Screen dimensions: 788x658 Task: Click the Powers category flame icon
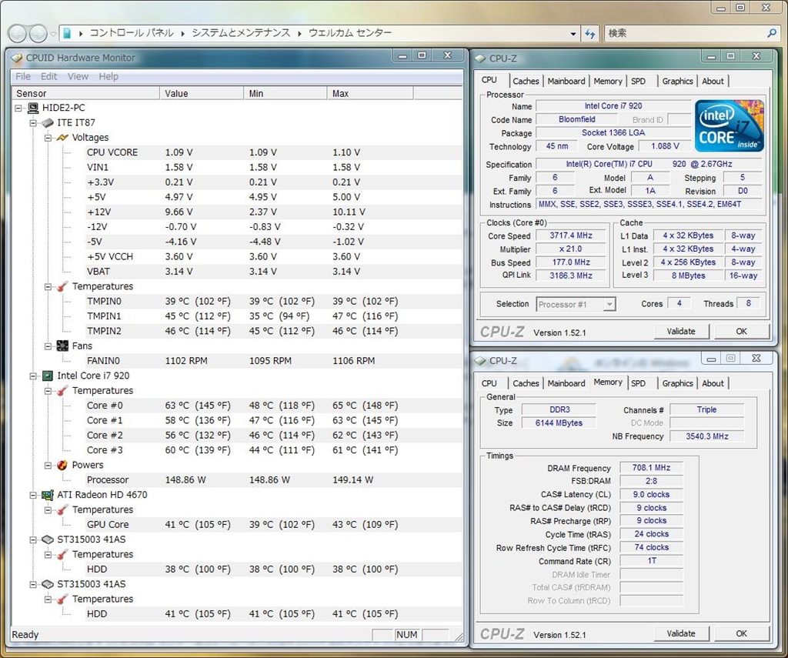tap(62, 465)
